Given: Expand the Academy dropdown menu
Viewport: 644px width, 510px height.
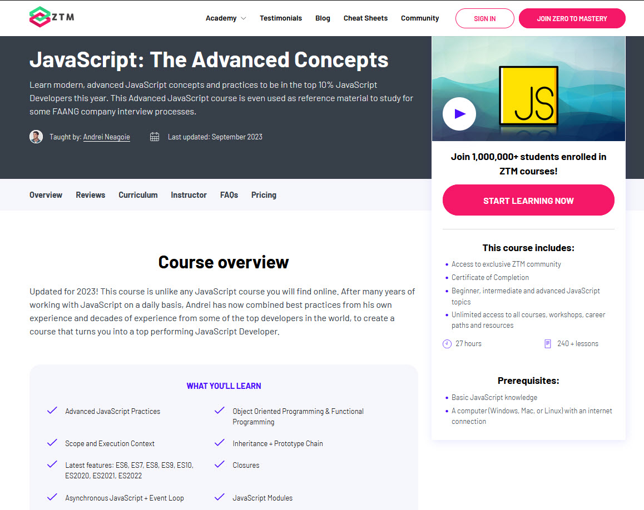Looking at the screenshot, I should [226, 18].
